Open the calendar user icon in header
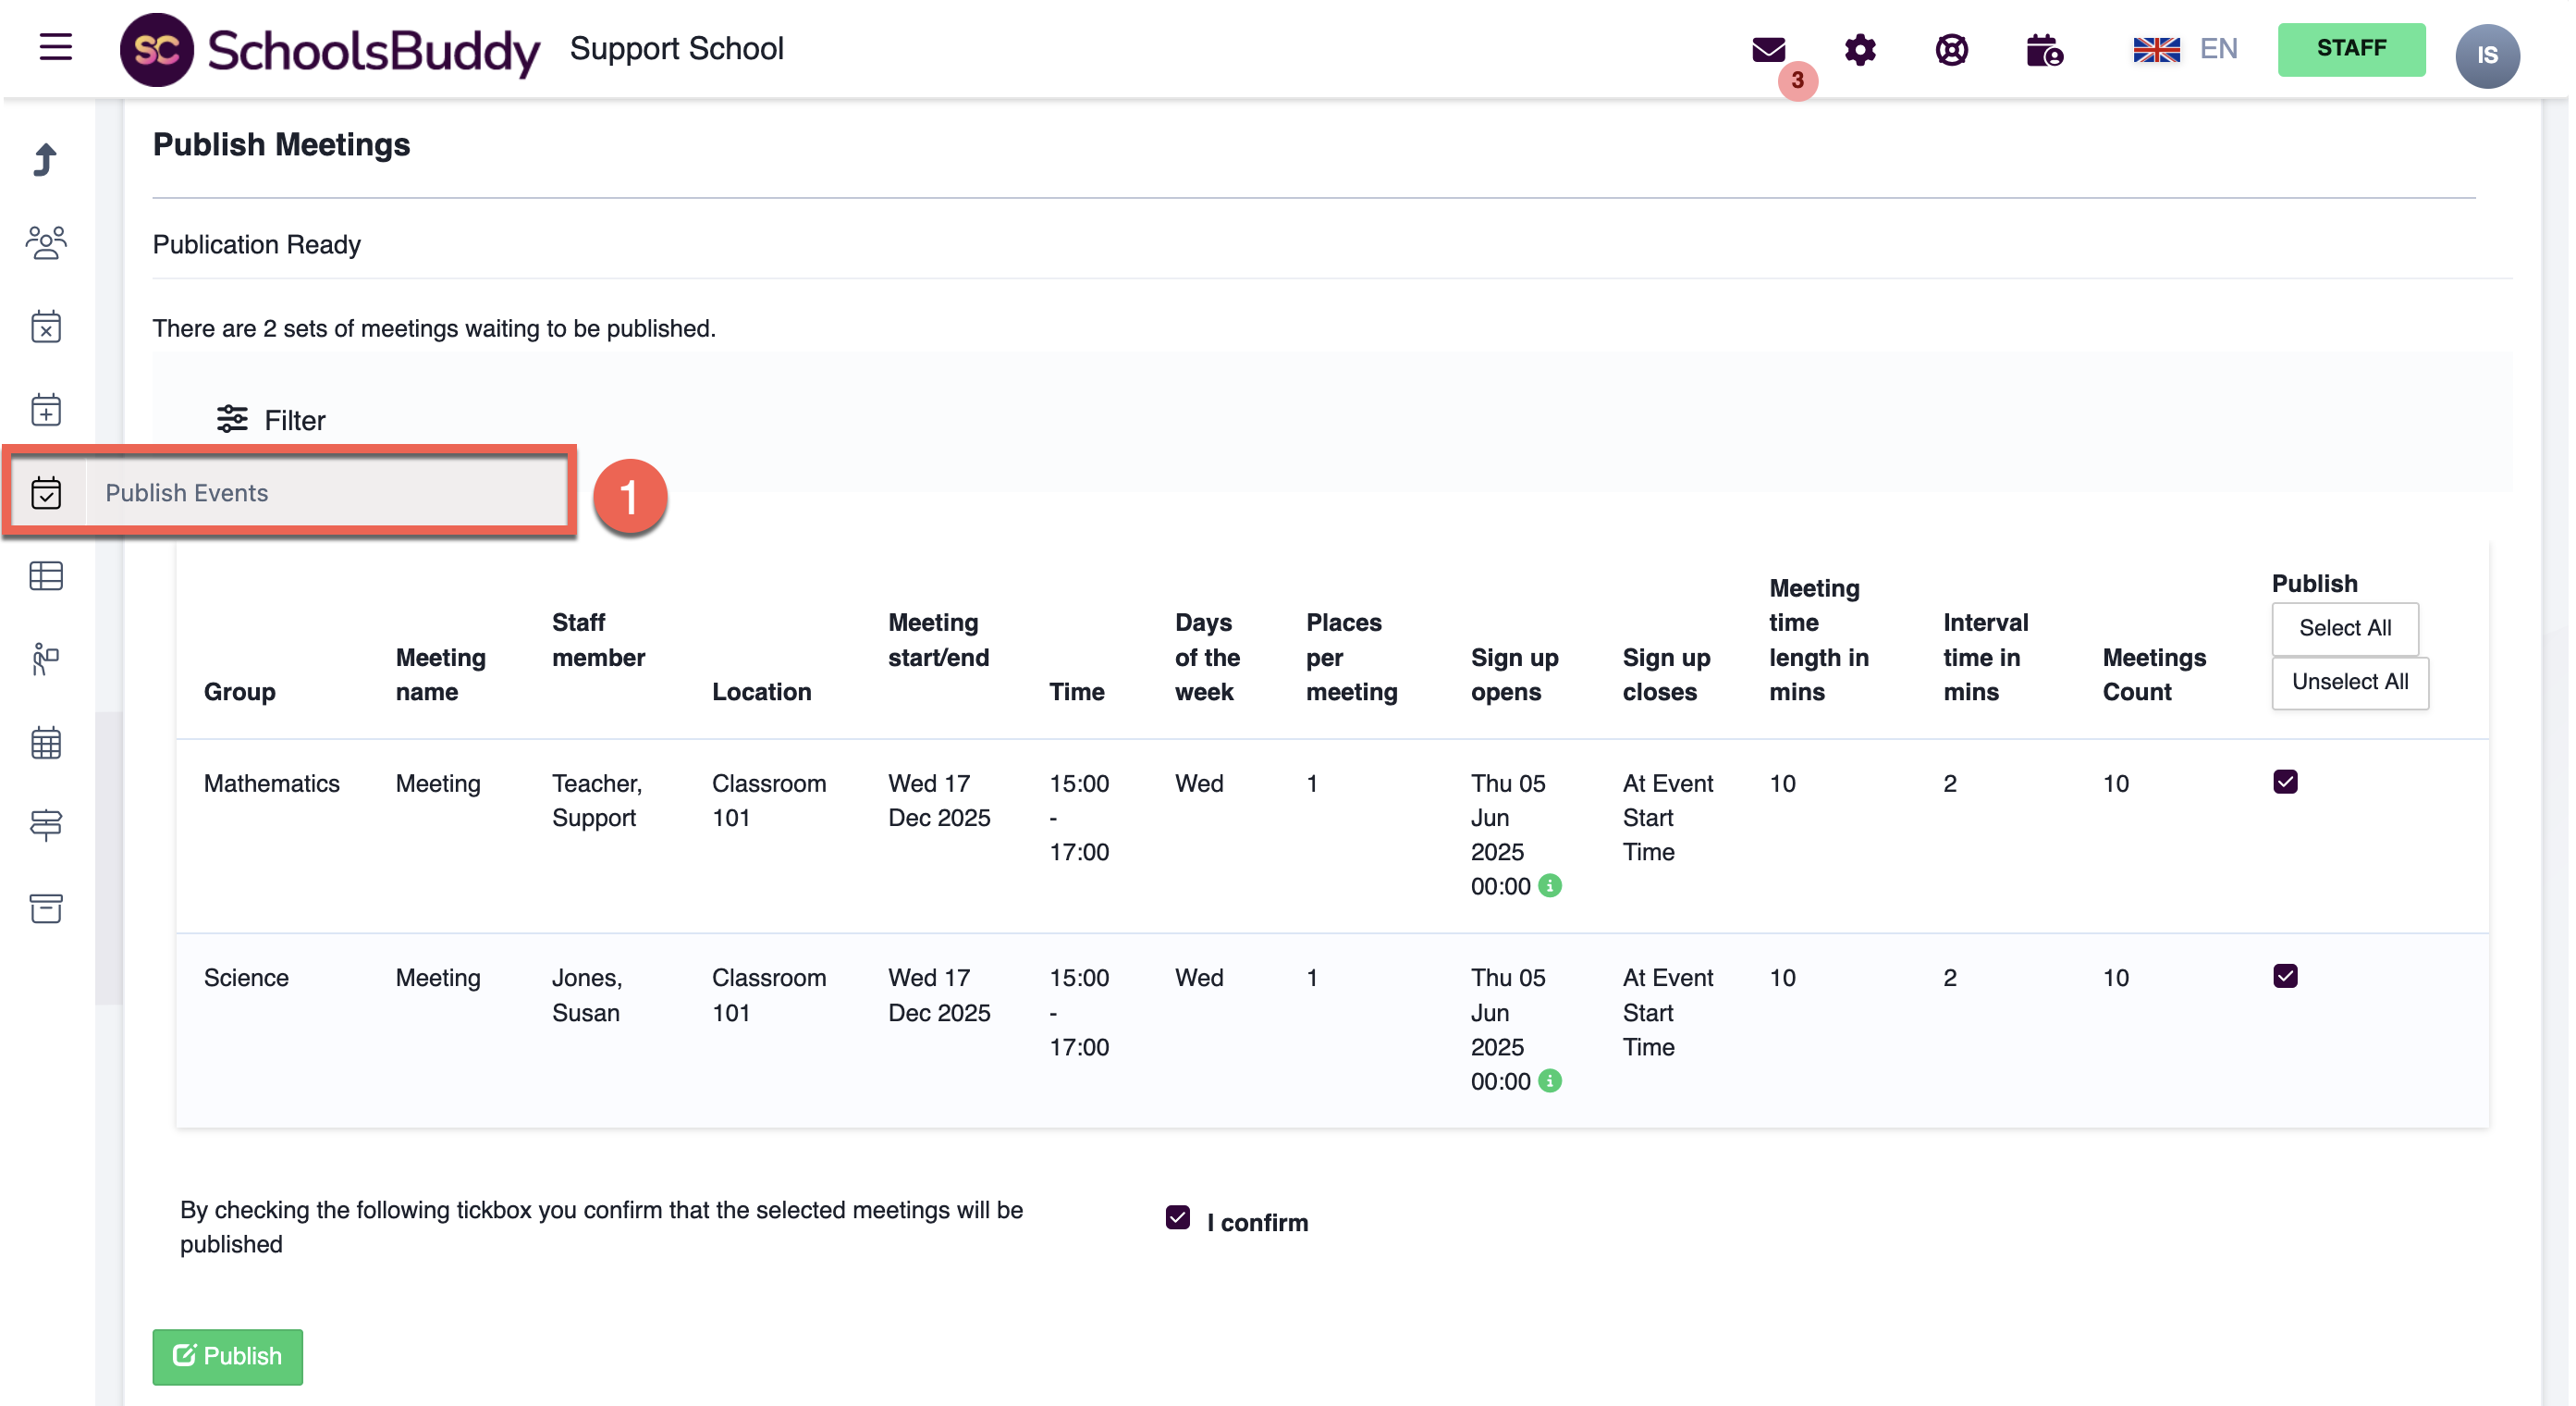Image resolution: width=2576 pixels, height=1406 pixels. click(x=2044, y=49)
